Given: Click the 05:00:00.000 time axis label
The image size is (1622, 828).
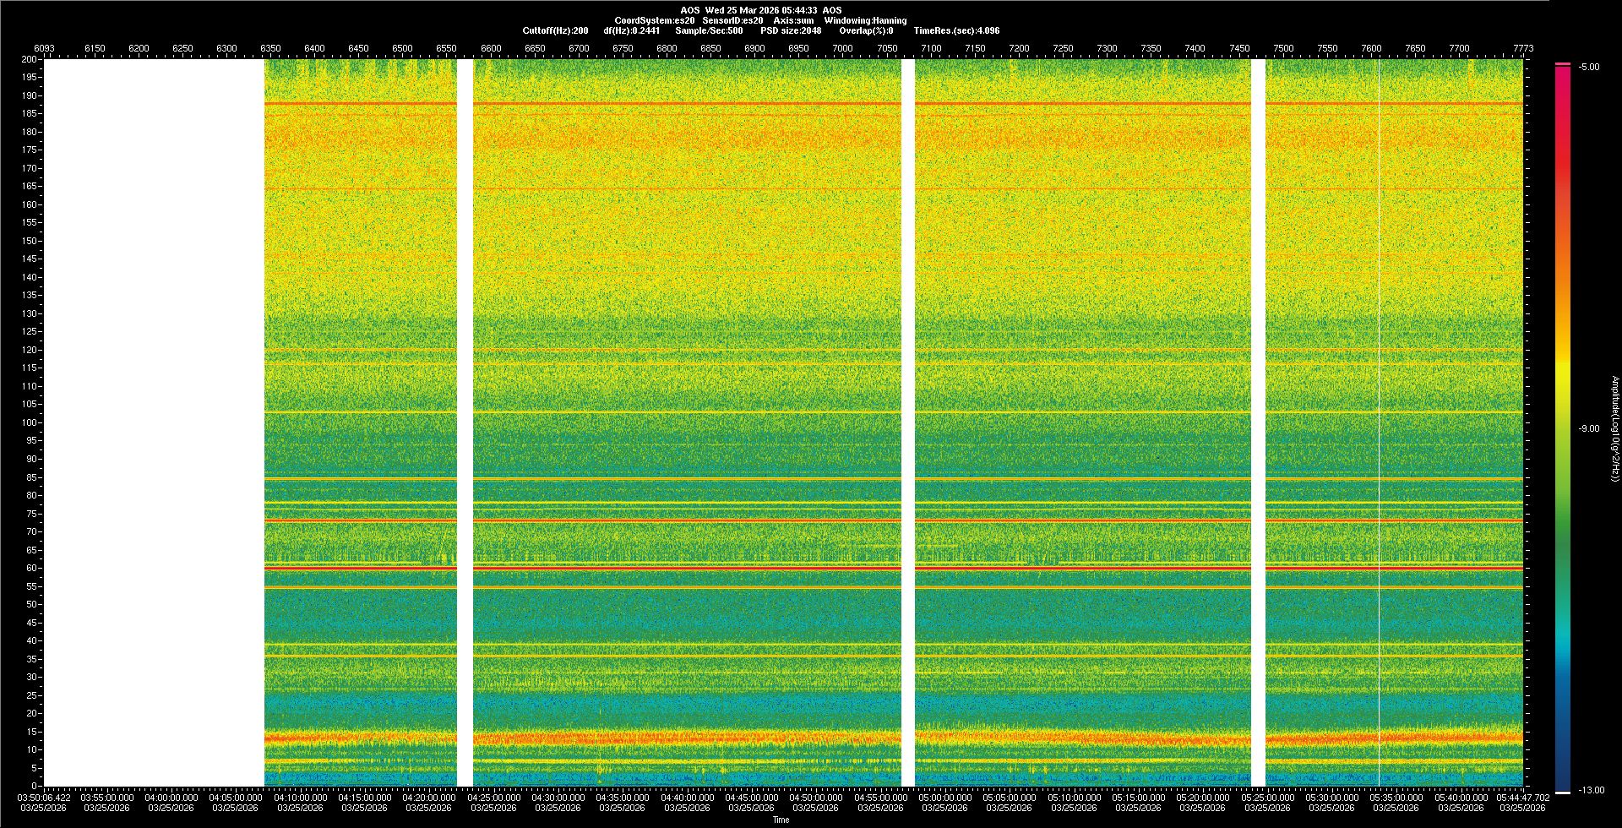Looking at the screenshot, I should pyautogui.click(x=944, y=797).
